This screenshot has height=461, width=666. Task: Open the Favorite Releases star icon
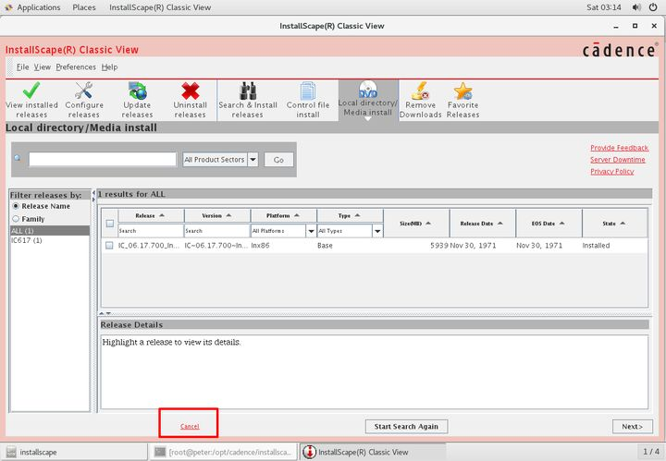[462, 91]
